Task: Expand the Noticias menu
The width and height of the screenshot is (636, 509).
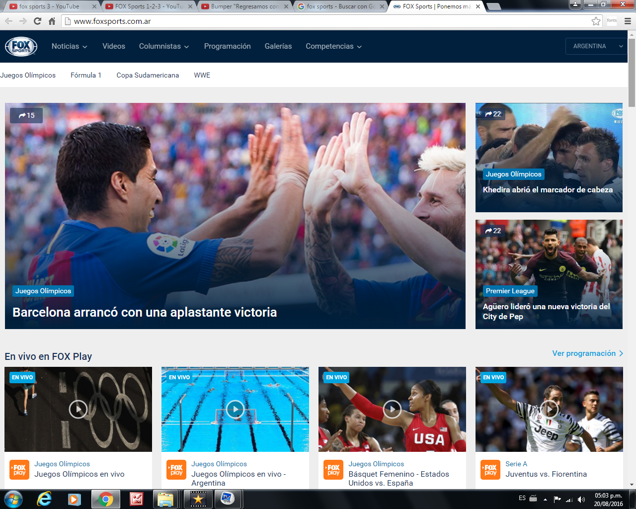Action: [70, 46]
